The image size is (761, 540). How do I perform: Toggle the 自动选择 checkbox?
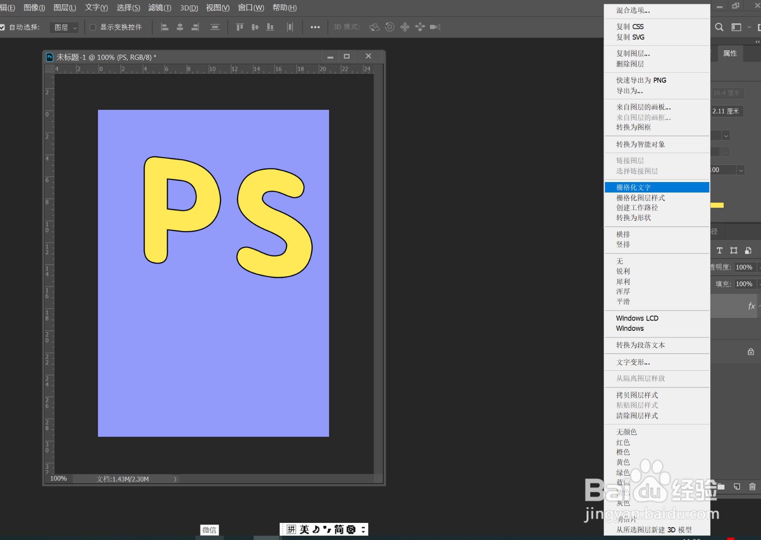click(2, 27)
